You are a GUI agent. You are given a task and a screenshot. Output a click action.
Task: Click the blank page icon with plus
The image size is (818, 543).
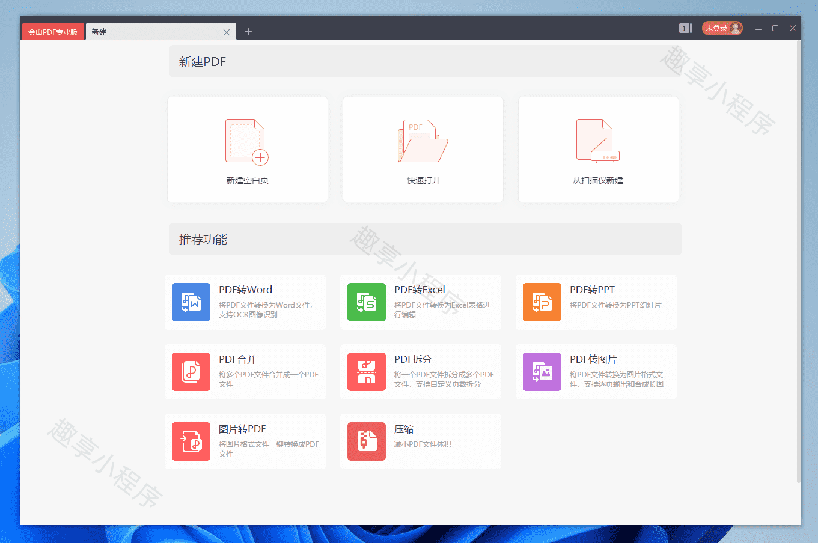[247, 142]
